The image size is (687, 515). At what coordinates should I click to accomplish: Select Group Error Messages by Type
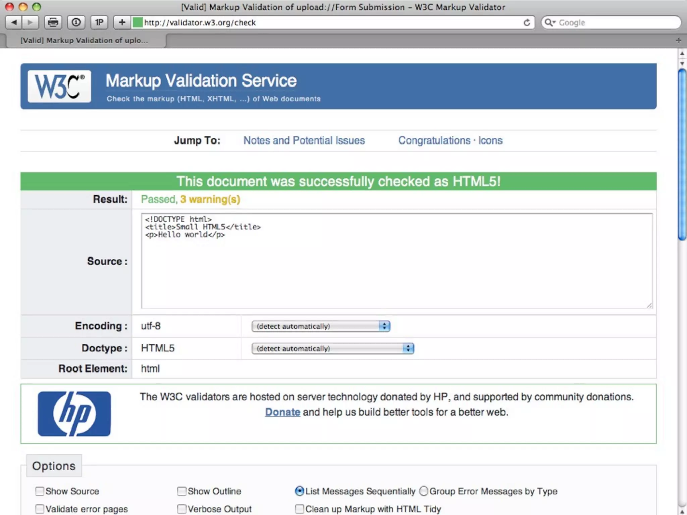(424, 491)
